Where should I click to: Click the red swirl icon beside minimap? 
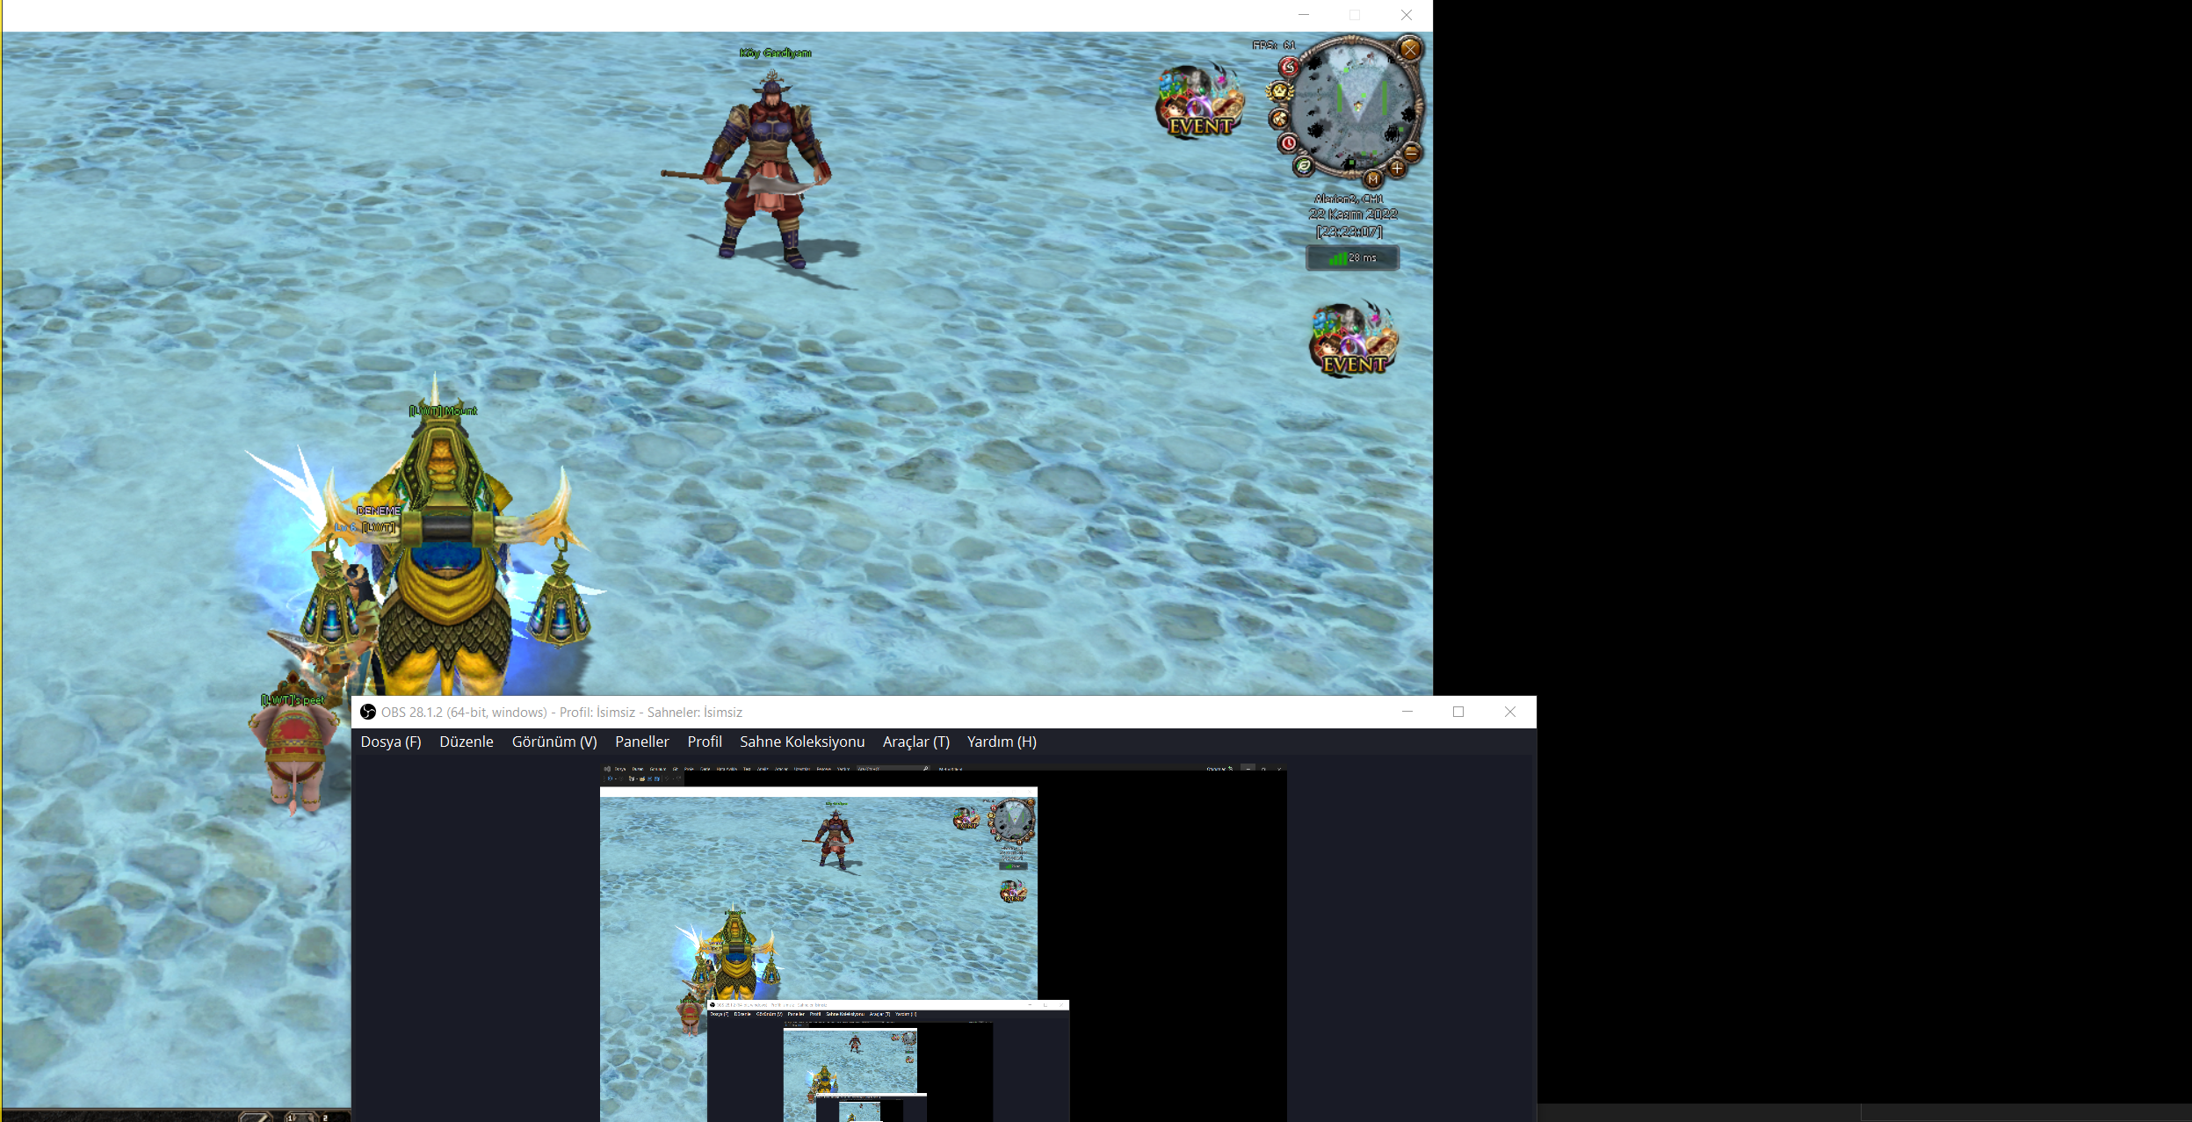coord(1289,67)
